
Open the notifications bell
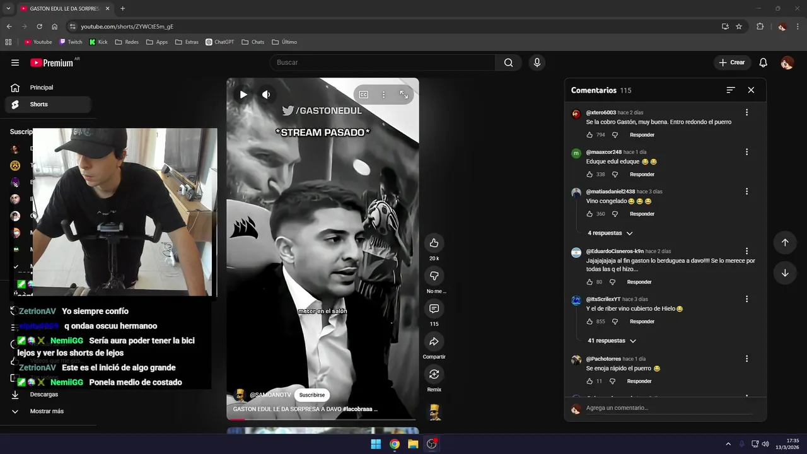click(x=763, y=62)
